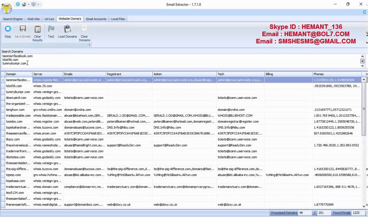Open the Url List tab
This screenshot has height=217, width=368.
(49, 19)
